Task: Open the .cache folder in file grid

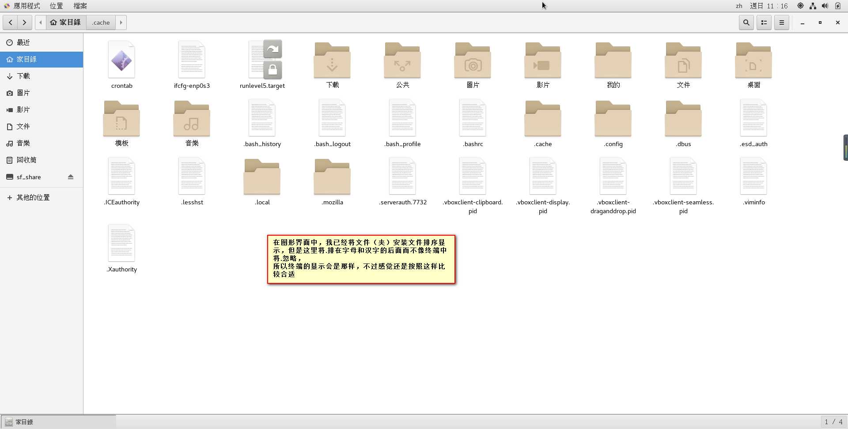Action: 543,119
